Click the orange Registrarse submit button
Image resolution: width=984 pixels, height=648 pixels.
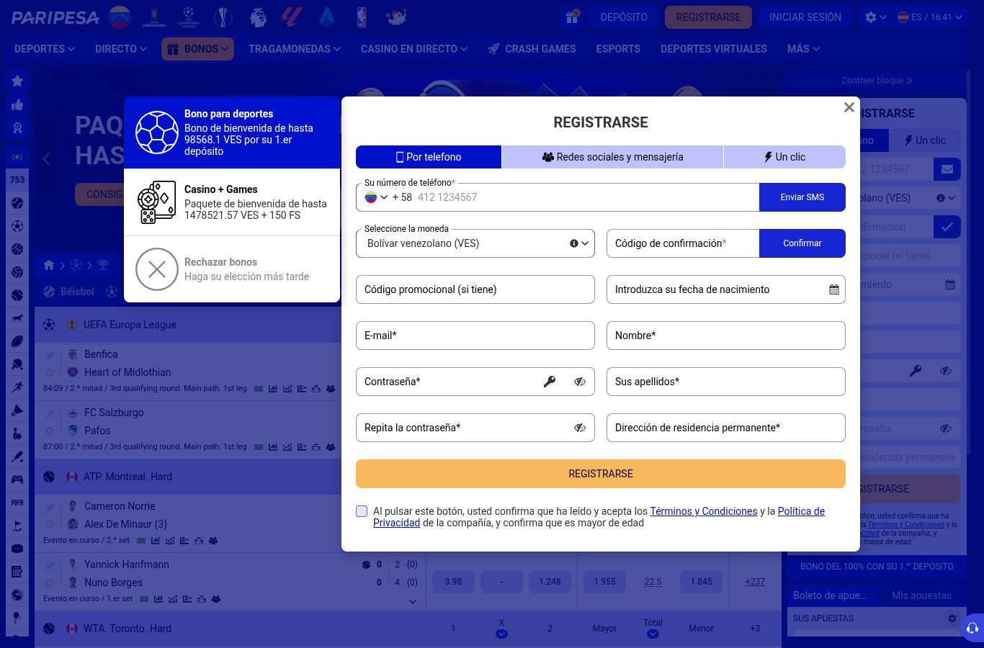[601, 474]
